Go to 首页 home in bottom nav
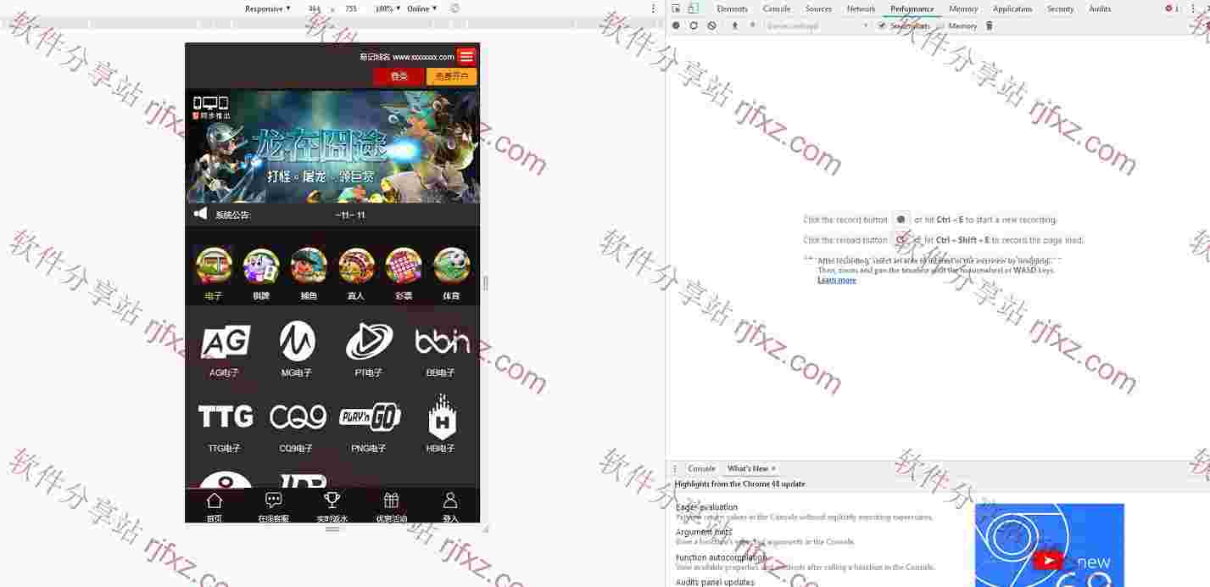1210x587 pixels. tap(215, 506)
